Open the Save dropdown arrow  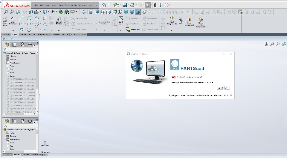[128, 5]
